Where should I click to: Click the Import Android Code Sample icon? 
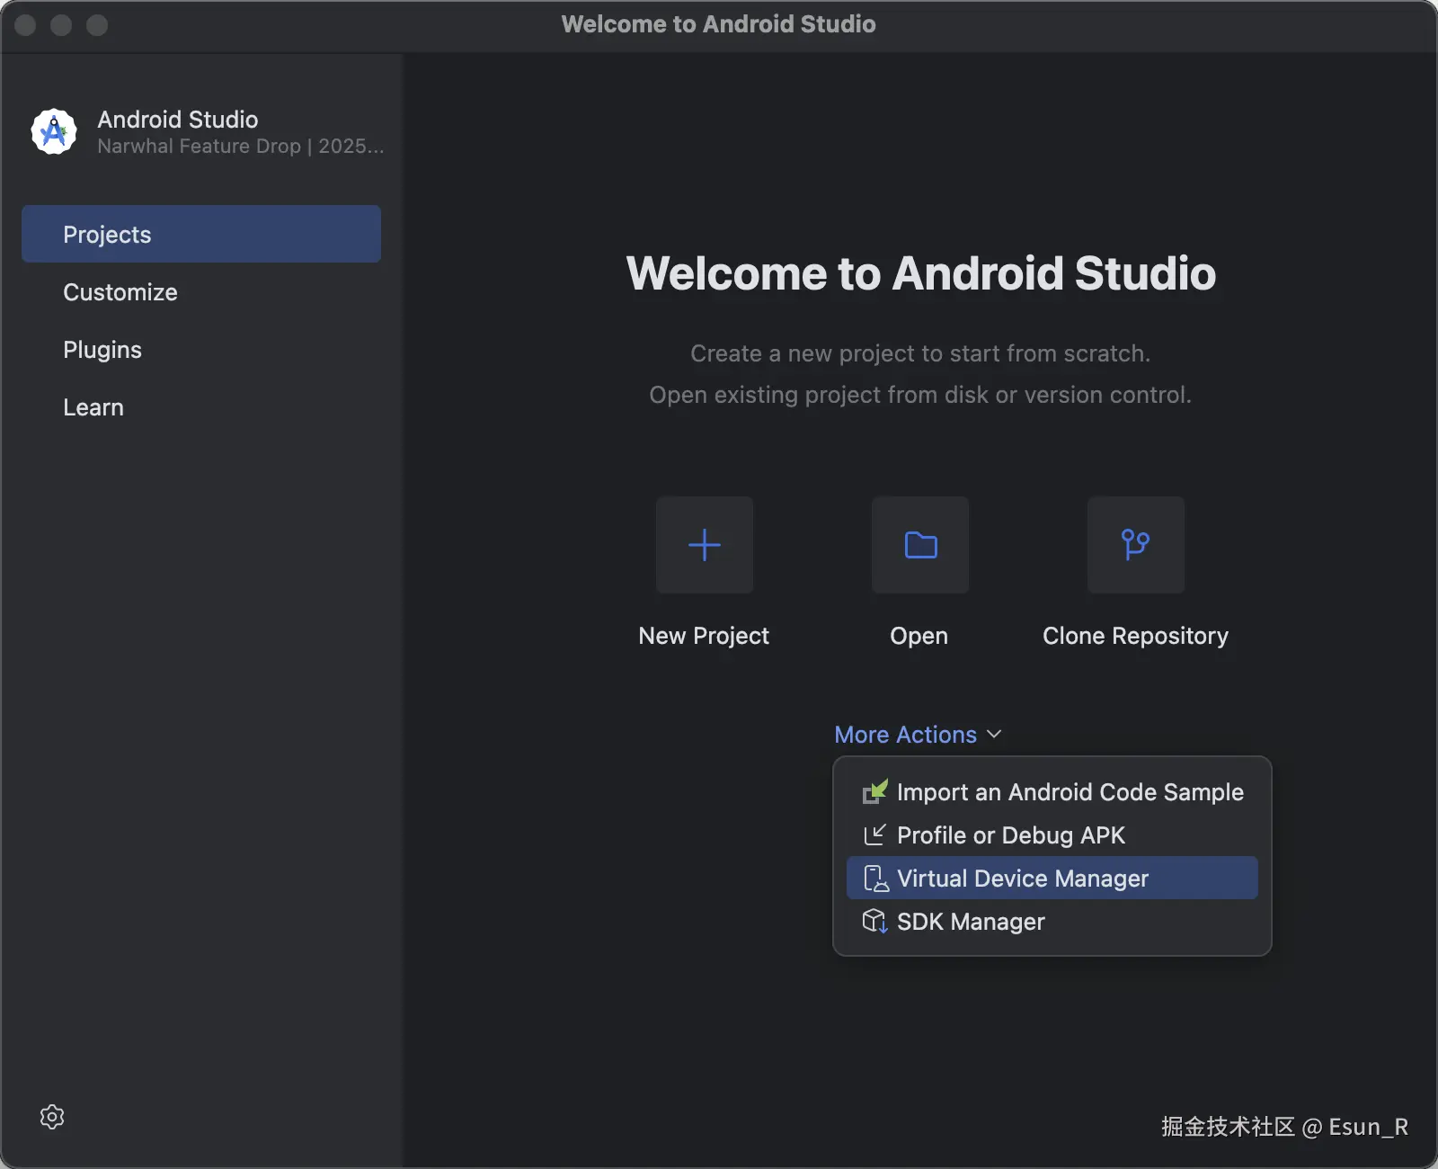[x=875, y=791]
